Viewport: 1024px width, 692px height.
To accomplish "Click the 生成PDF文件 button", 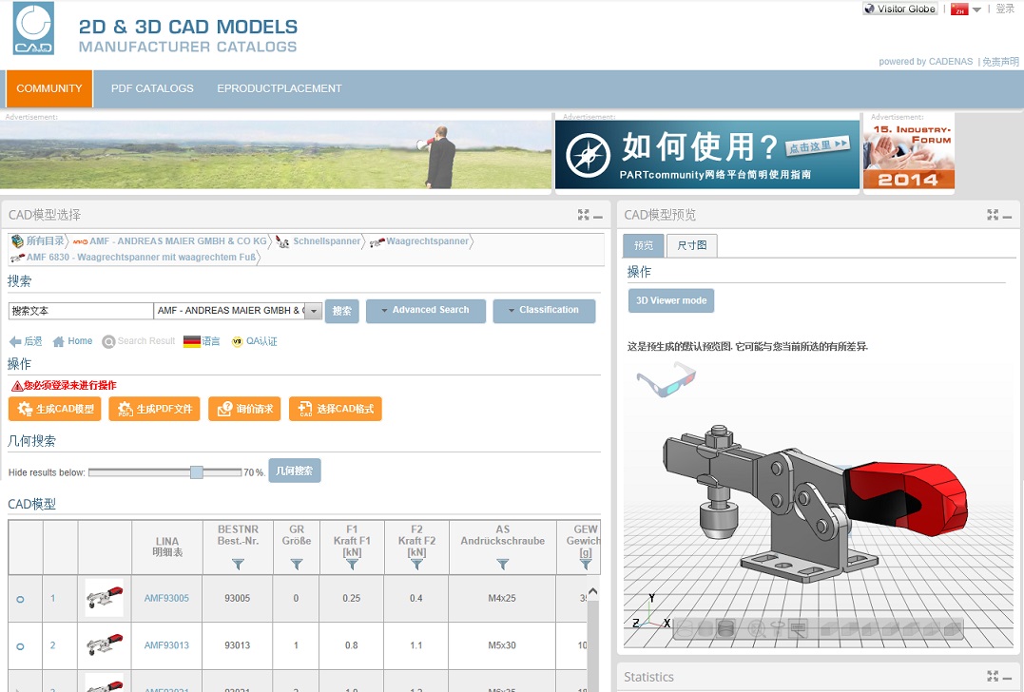I will tap(154, 409).
